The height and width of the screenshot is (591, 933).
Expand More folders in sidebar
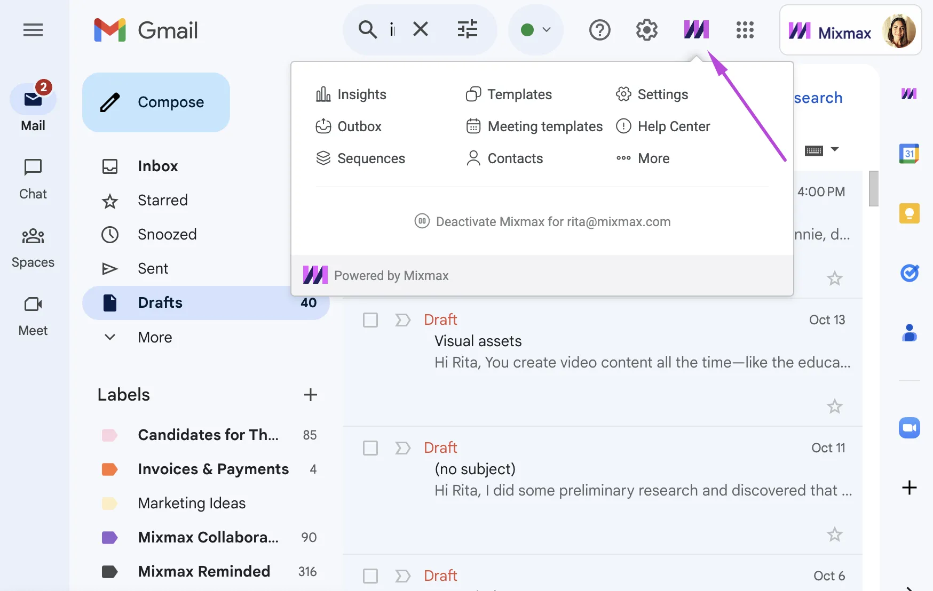point(206,337)
